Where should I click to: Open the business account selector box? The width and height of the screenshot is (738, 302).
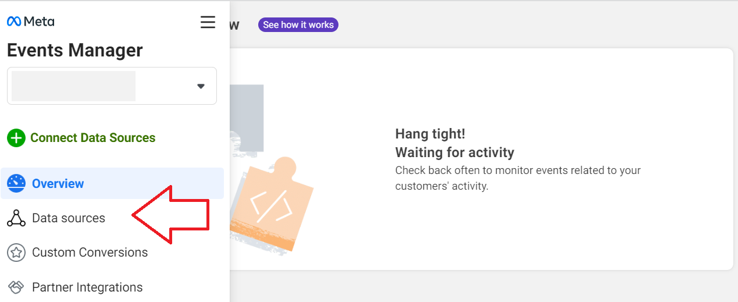(112, 86)
